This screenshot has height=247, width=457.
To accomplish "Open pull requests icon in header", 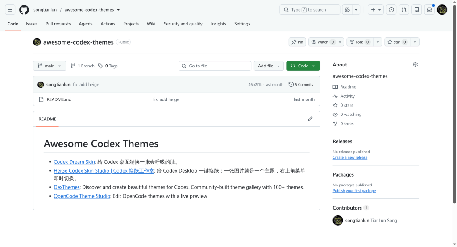I will [x=404, y=10].
